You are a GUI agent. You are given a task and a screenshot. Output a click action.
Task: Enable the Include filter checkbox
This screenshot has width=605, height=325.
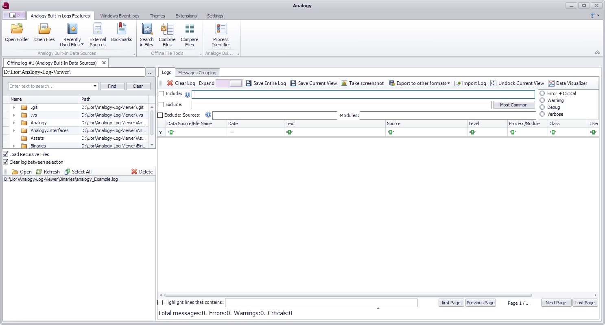point(161,94)
